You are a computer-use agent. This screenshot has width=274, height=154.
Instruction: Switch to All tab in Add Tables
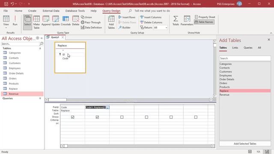[259, 47]
